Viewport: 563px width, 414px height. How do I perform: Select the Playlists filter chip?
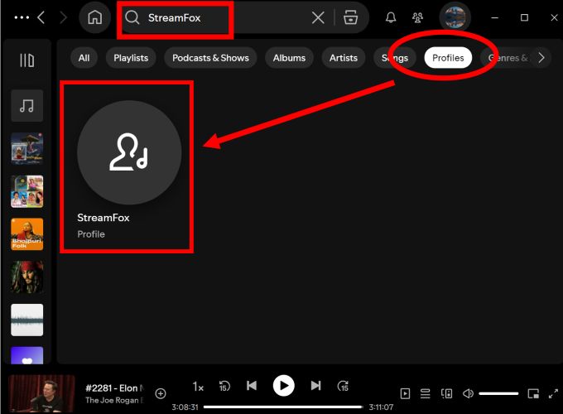point(131,58)
